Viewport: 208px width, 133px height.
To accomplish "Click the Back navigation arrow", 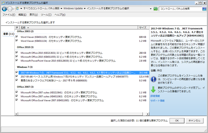I will 4,9.
